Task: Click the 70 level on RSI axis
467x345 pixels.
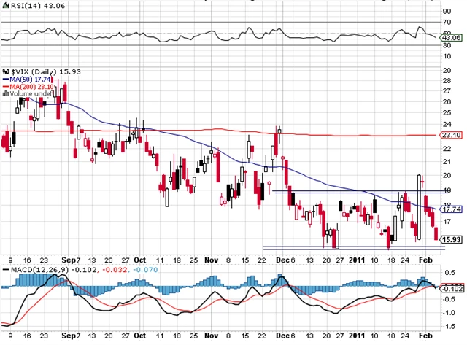Action: coord(447,23)
